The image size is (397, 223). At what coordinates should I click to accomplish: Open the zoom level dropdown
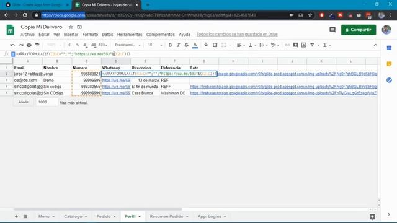54,45
